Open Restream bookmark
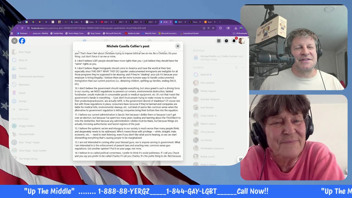Viewport: 352px width, 198px height. point(22,33)
